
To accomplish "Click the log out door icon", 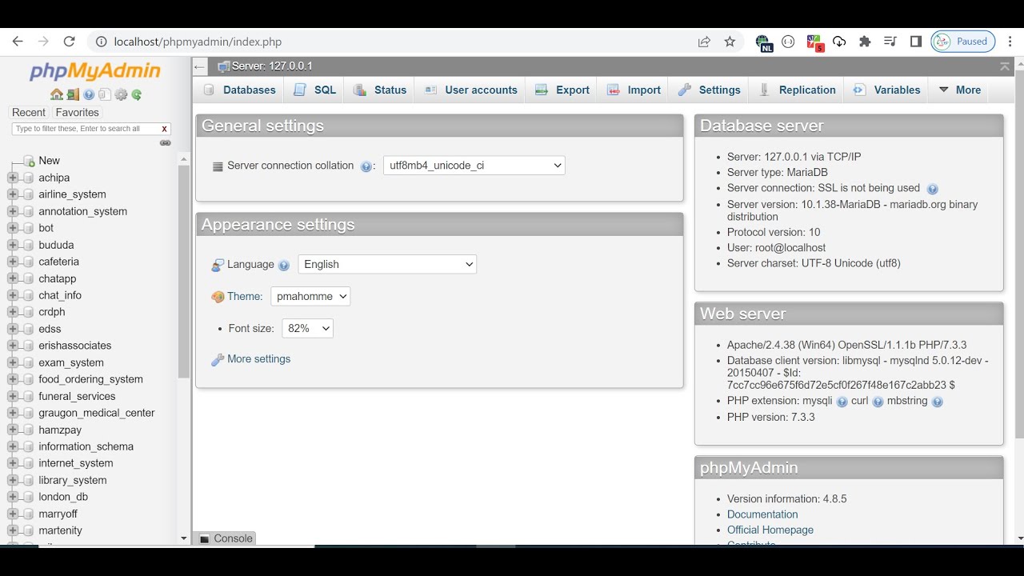I will pos(73,94).
